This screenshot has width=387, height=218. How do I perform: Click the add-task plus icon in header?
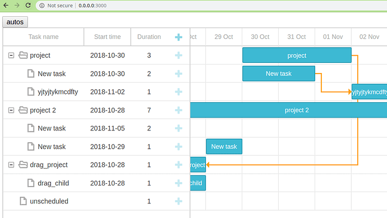coord(178,37)
